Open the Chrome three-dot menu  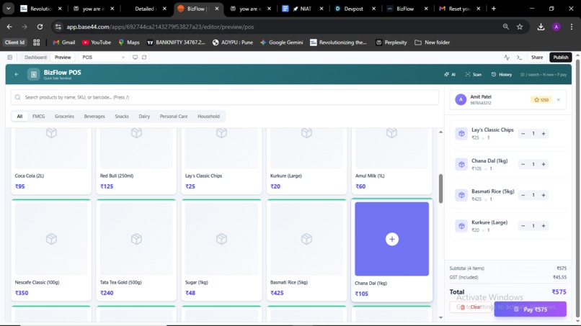pyautogui.click(x=572, y=27)
